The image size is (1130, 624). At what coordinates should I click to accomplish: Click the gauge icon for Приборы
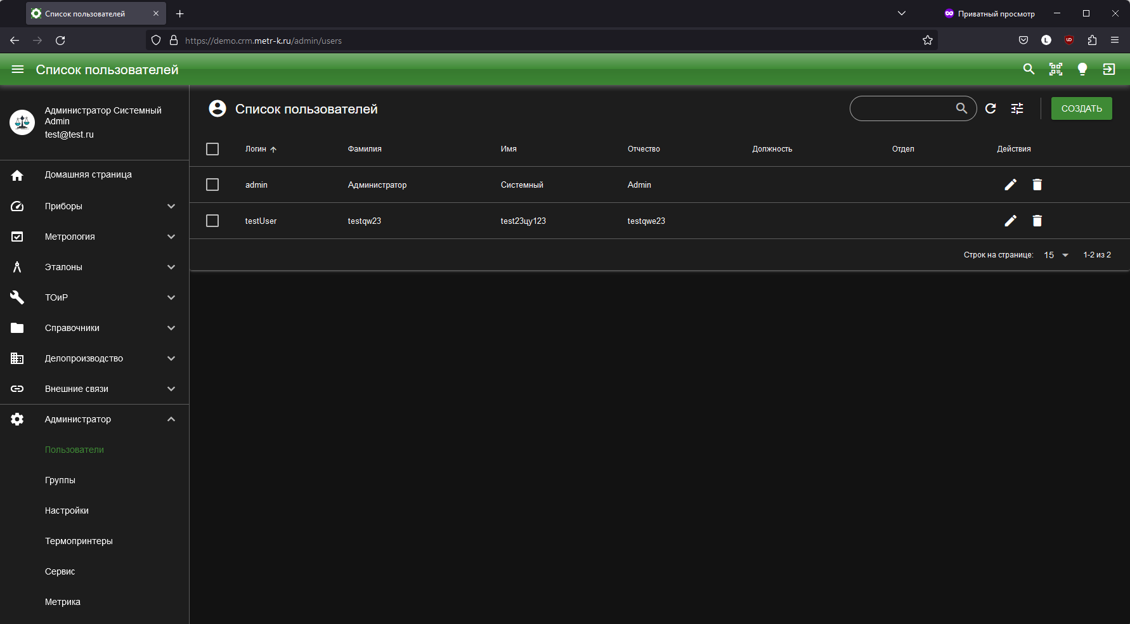17,206
